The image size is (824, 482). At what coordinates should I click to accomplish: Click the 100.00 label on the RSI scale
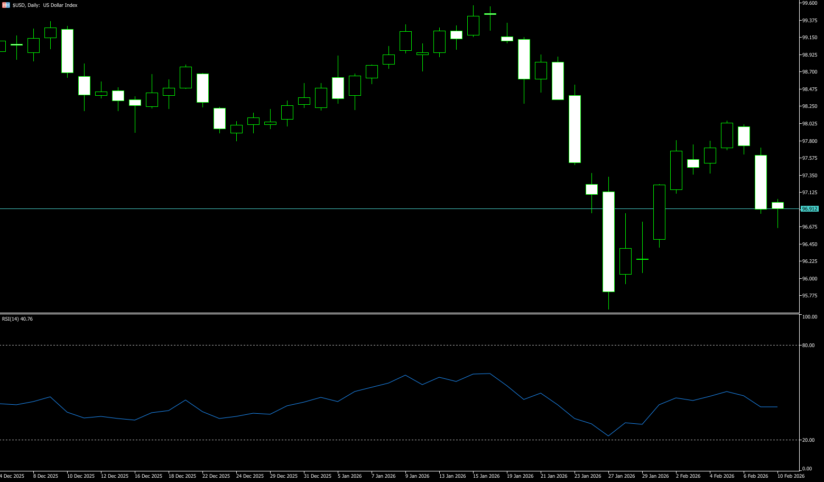(x=810, y=317)
